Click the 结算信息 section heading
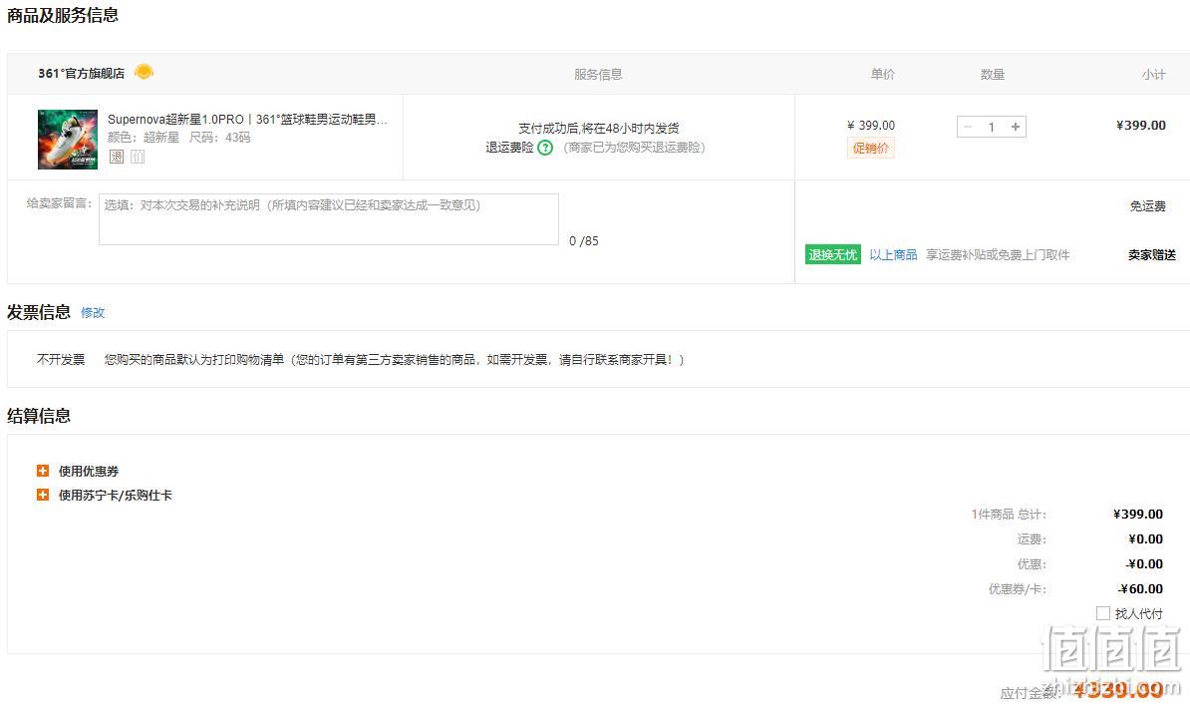1190x704 pixels. click(39, 416)
